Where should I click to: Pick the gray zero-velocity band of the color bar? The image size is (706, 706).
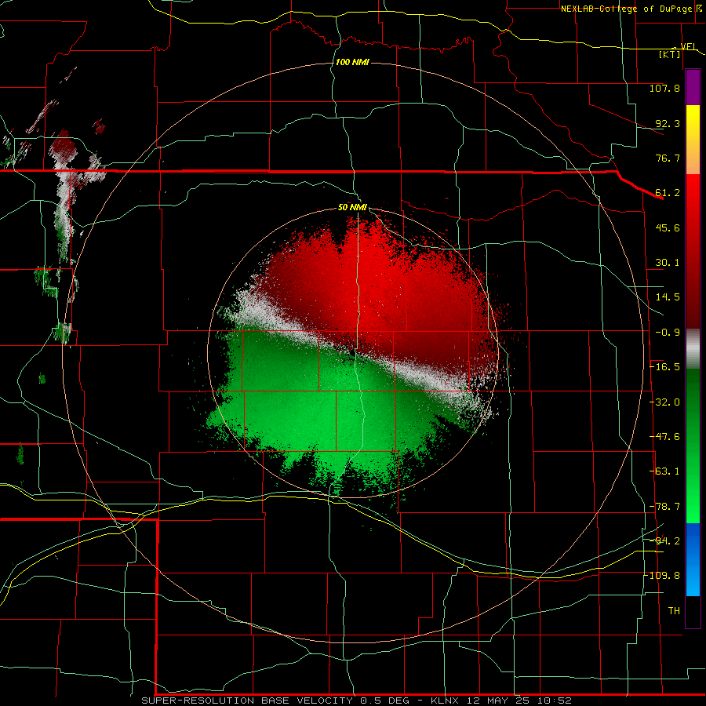(x=693, y=349)
